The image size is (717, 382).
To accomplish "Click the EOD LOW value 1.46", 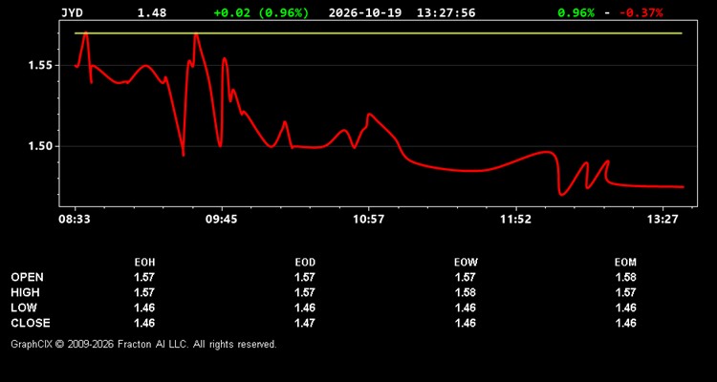I will (305, 308).
